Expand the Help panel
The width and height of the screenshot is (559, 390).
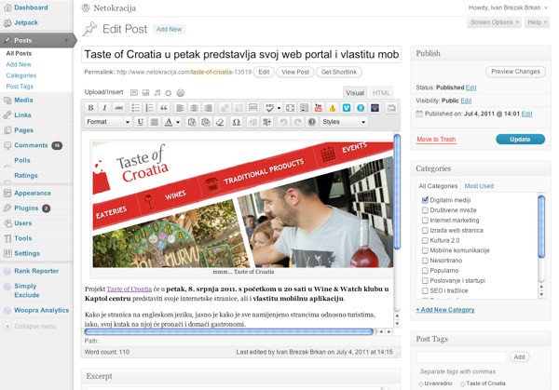click(x=537, y=22)
